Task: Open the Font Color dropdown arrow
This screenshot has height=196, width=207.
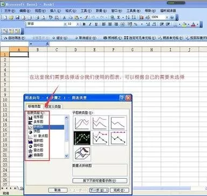Action: [x=197, y=24]
